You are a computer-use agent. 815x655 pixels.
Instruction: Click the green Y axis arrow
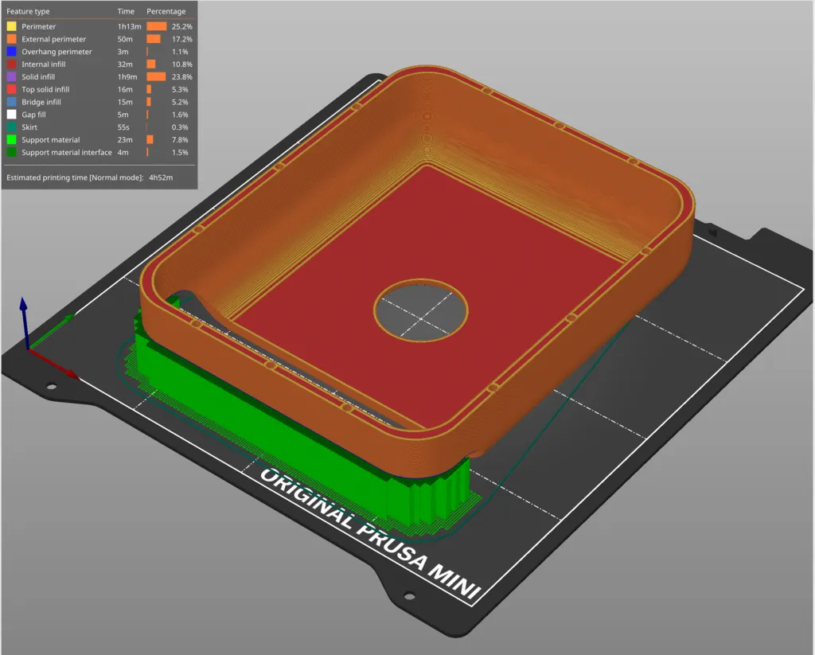[50, 332]
